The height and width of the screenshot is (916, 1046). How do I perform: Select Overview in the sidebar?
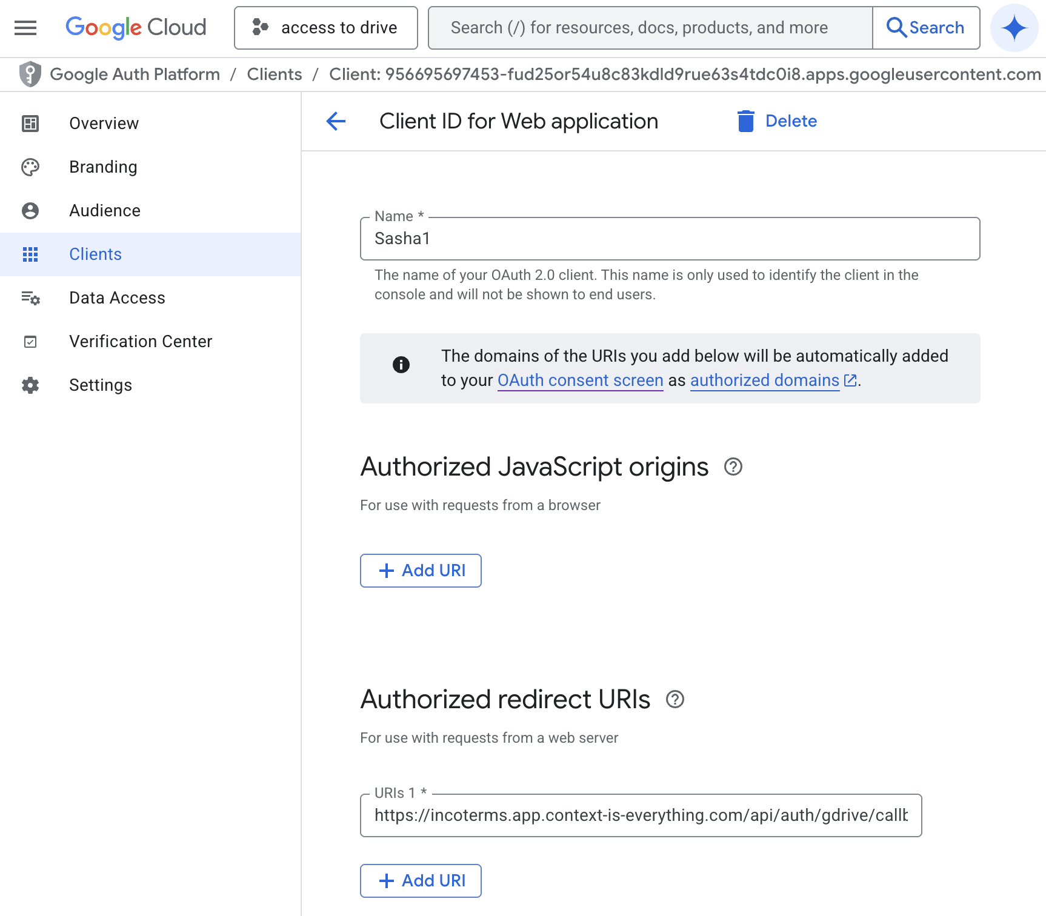104,123
